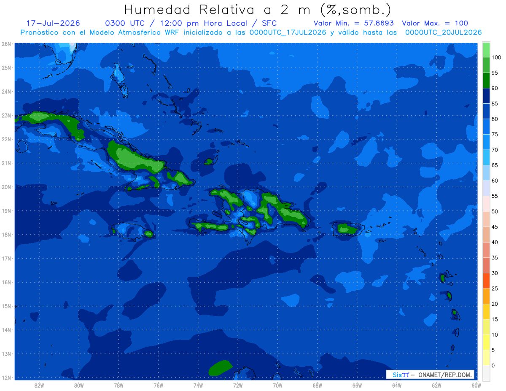Image resolution: width=506 pixels, height=391 pixels.
Task: Pick the pale blue swatch between 60 and 65
Action: pos(486,173)
